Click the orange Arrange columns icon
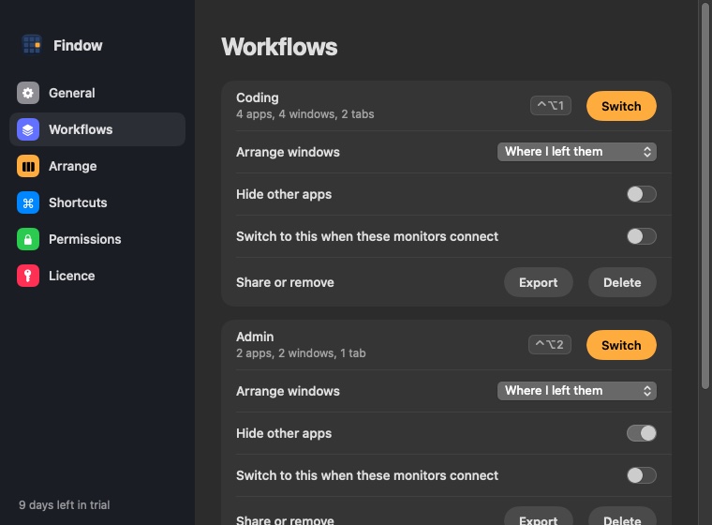This screenshot has height=525, width=712. coord(28,166)
